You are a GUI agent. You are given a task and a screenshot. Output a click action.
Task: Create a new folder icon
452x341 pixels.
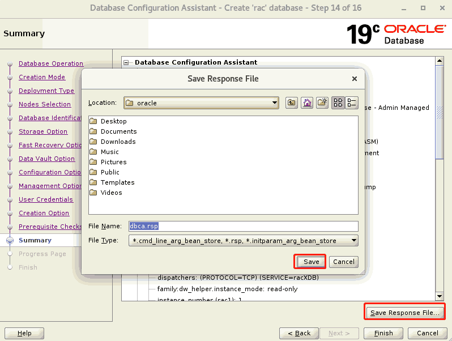322,103
